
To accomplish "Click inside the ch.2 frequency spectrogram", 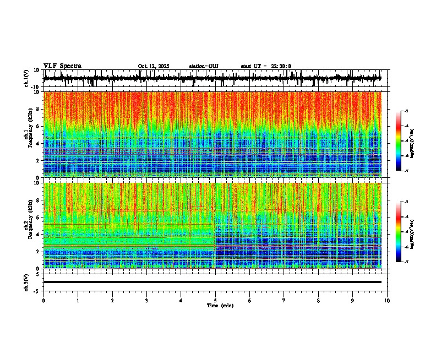I will [212, 226].
